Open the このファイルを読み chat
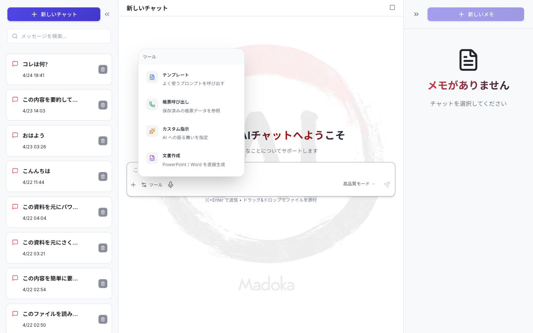Viewport: 533px width, 333px height. [59, 319]
